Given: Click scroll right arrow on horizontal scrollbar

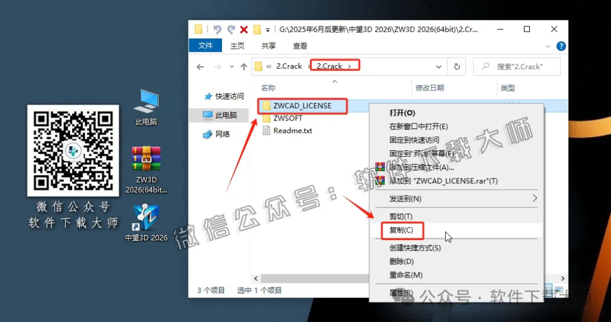Looking at the screenshot, I should [563, 278].
